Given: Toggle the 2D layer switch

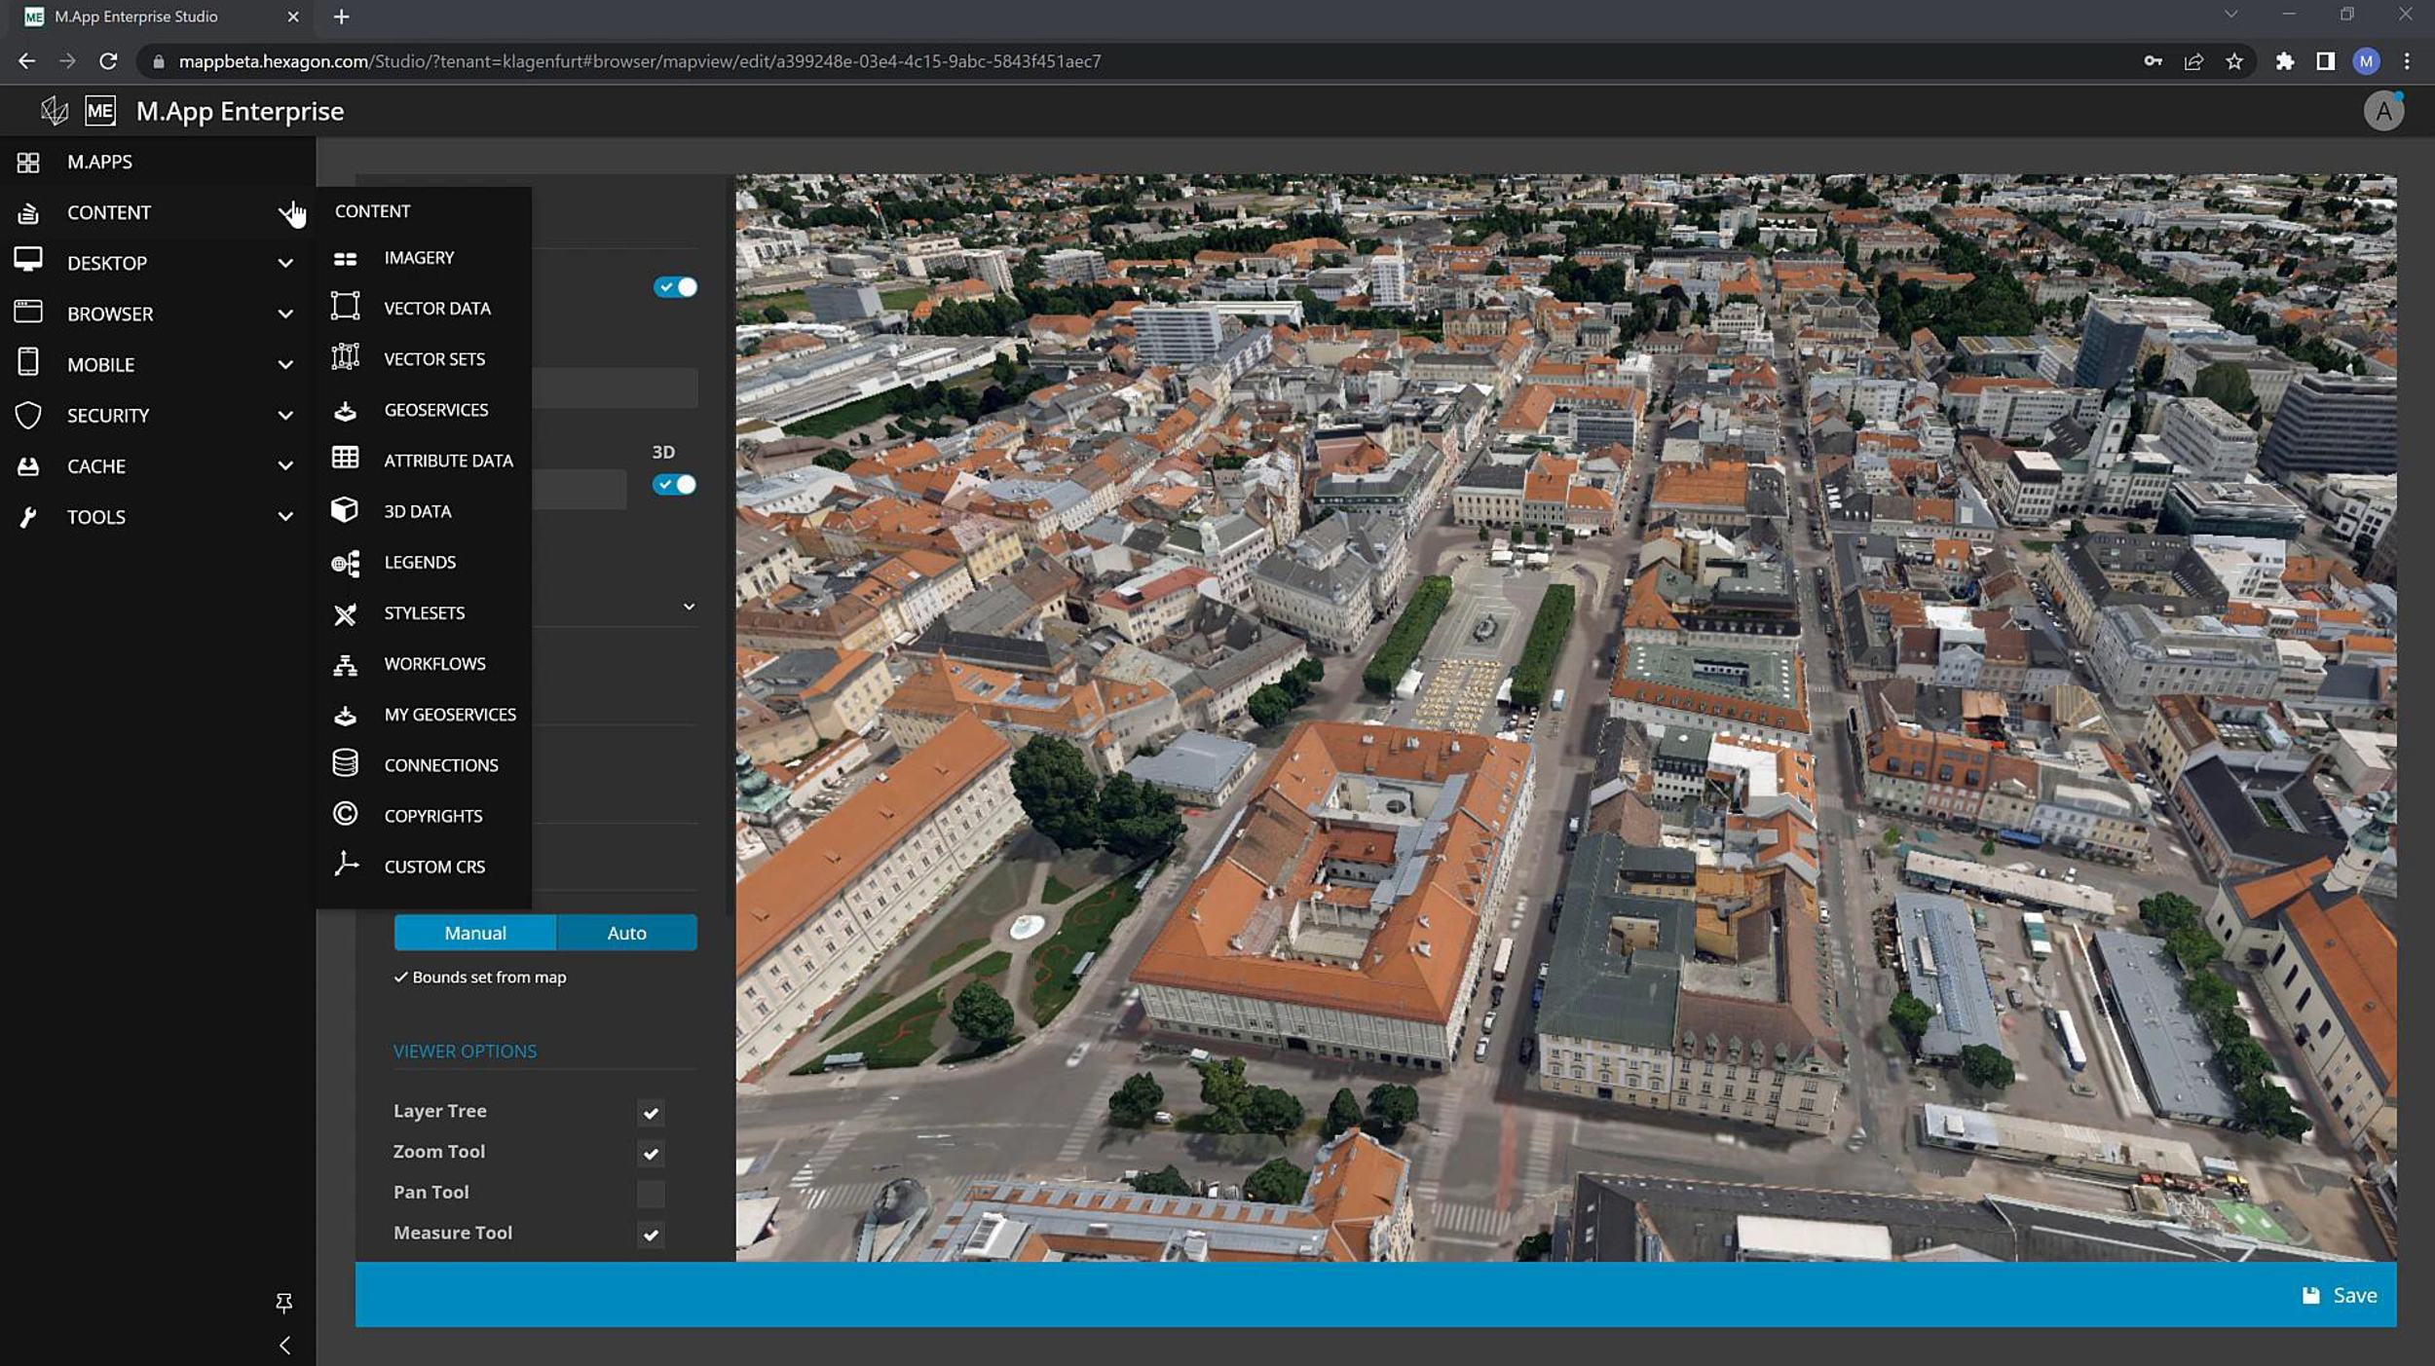Looking at the screenshot, I should tap(676, 287).
